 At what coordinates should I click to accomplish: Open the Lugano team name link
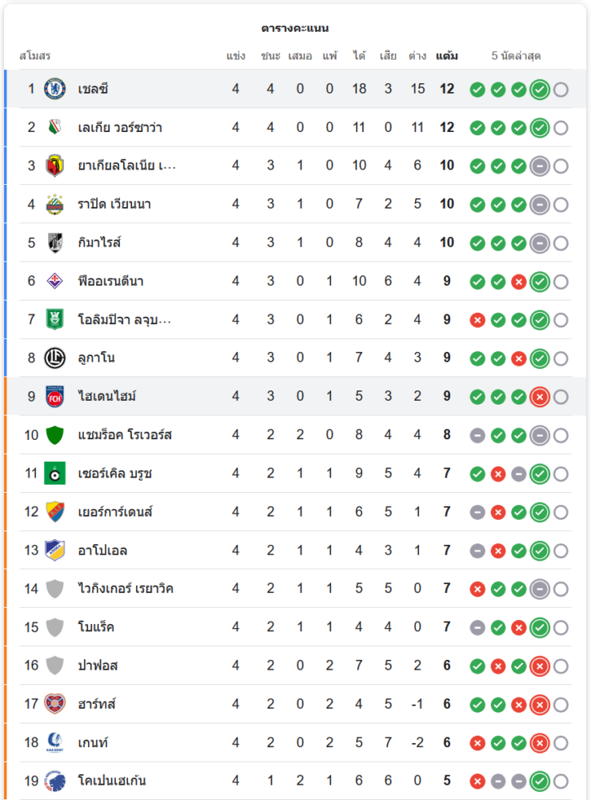click(96, 358)
